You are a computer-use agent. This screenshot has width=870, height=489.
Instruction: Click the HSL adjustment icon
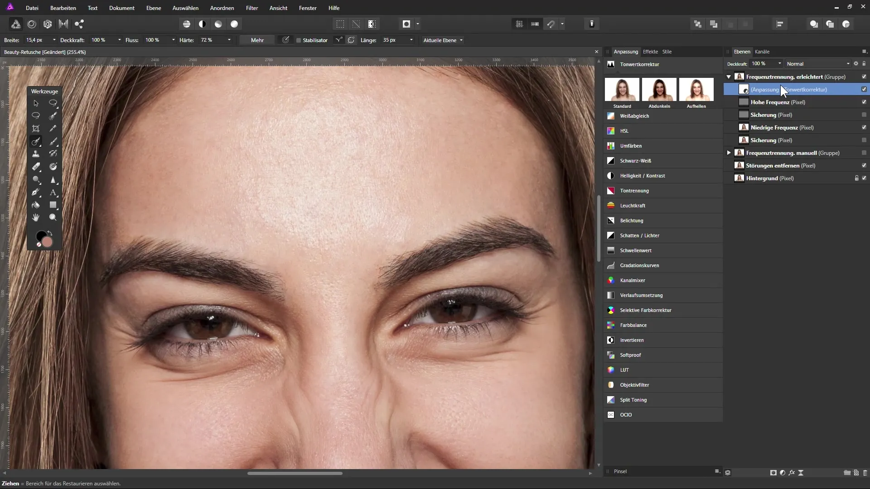pos(611,131)
